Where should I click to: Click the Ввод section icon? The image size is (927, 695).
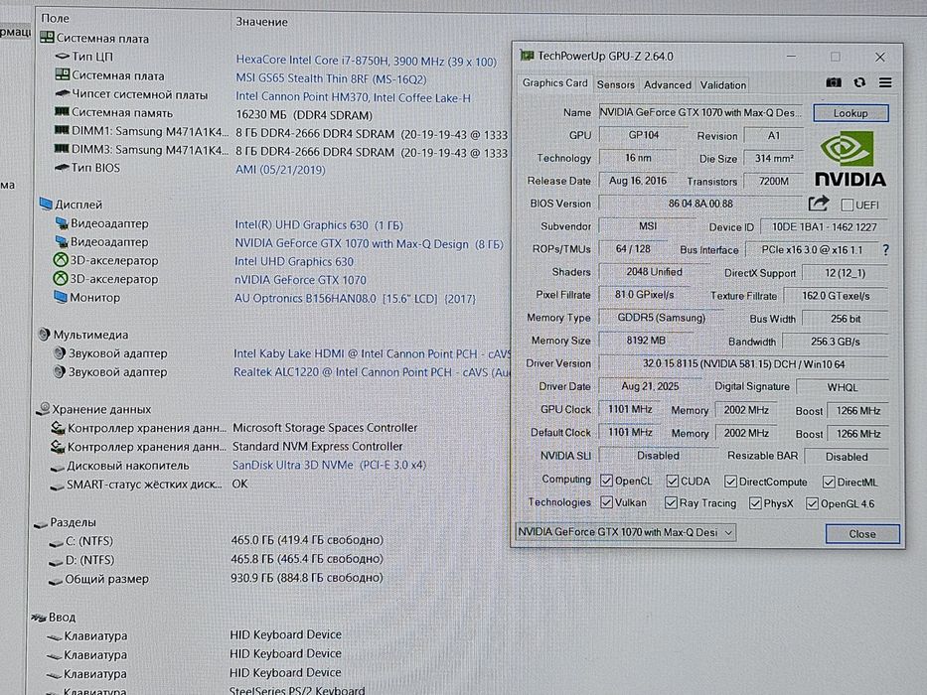[x=39, y=618]
